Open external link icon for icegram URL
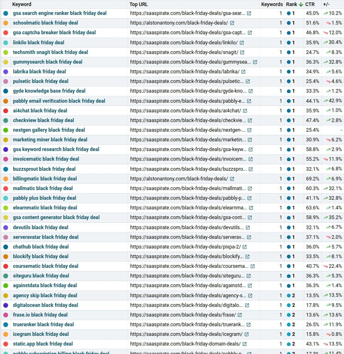 coord(247,334)
